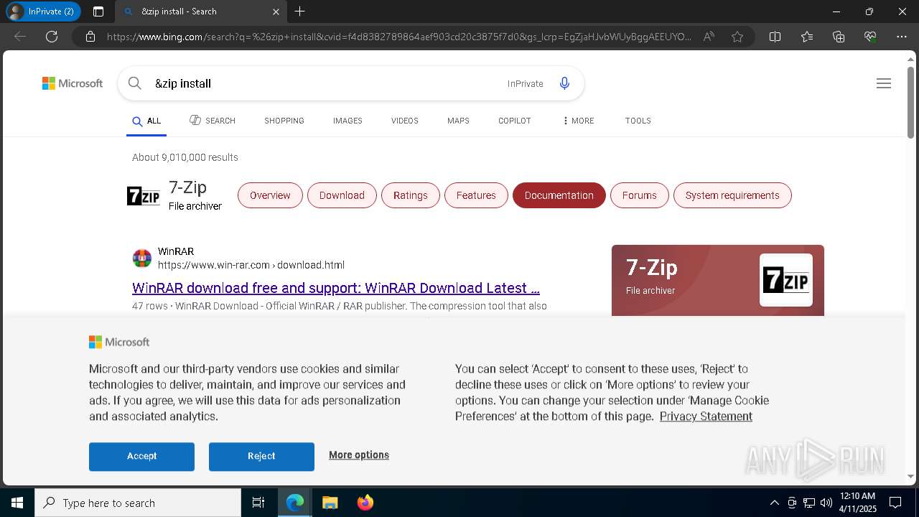
Task: Open Edge Settings and more menu
Action: point(902,37)
